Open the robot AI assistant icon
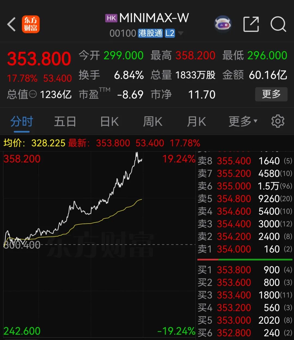This screenshot has height=340, width=294. [223, 24]
